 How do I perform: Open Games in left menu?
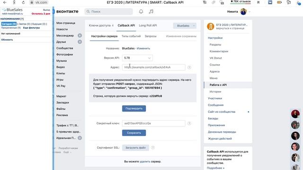pyautogui.click(x=60, y=80)
